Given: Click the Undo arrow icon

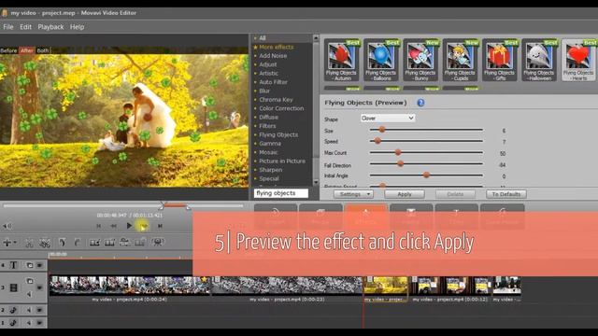Looking at the screenshot, I should [63, 243].
